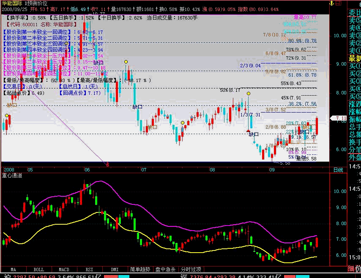Click the 最高10.77 label
The height and width of the screenshot is (278, 361).
[305, 17]
